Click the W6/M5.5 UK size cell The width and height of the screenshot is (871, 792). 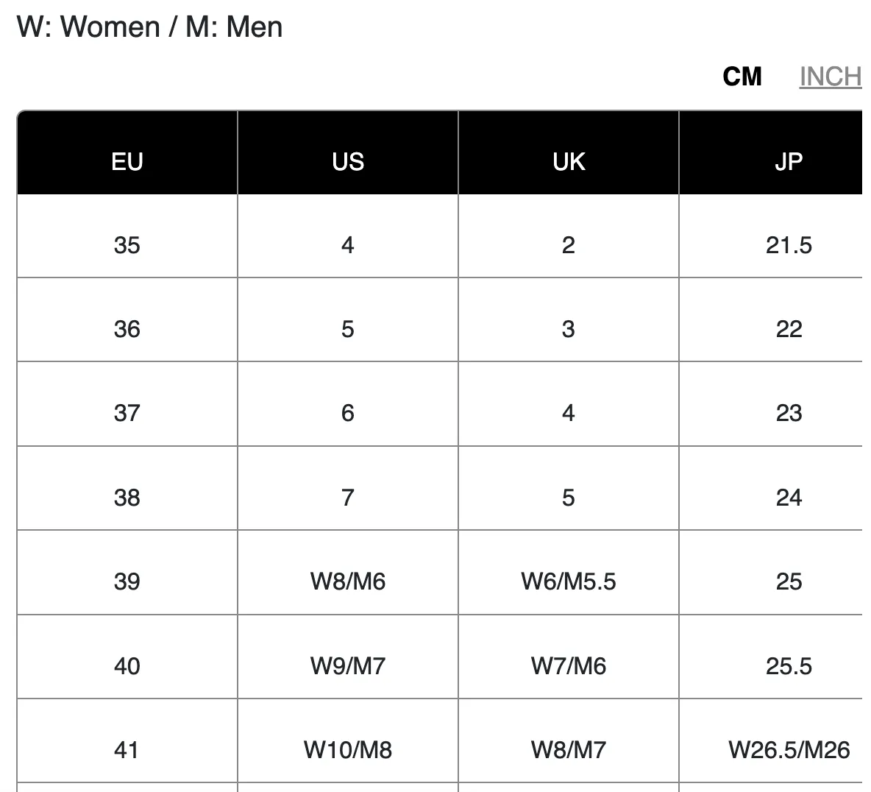(x=569, y=573)
